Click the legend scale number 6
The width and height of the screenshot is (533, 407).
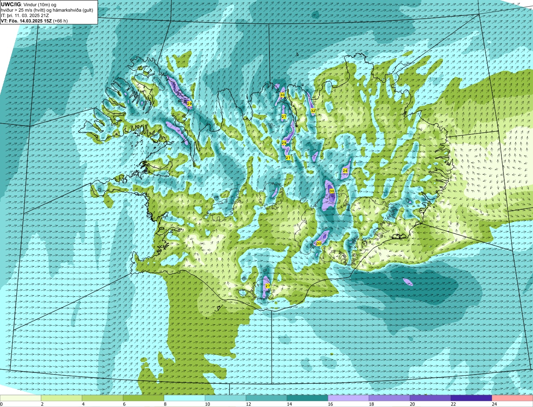(124, 404)
